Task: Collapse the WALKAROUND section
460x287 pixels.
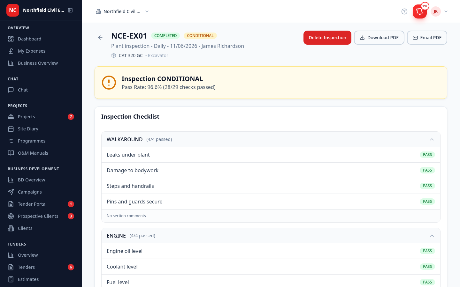Action: coord(432,139)
